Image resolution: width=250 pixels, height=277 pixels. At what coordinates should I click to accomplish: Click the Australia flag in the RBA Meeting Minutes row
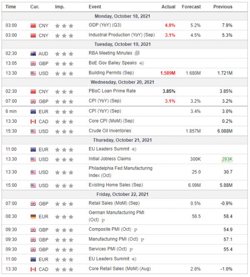click(33, 54)
